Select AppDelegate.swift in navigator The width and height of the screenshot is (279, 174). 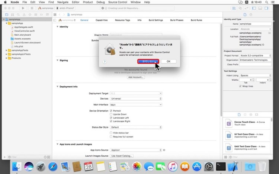coord(24,27)
